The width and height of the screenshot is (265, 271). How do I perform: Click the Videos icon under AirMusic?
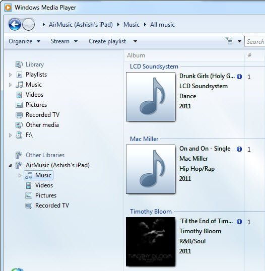tap(29, 186)
